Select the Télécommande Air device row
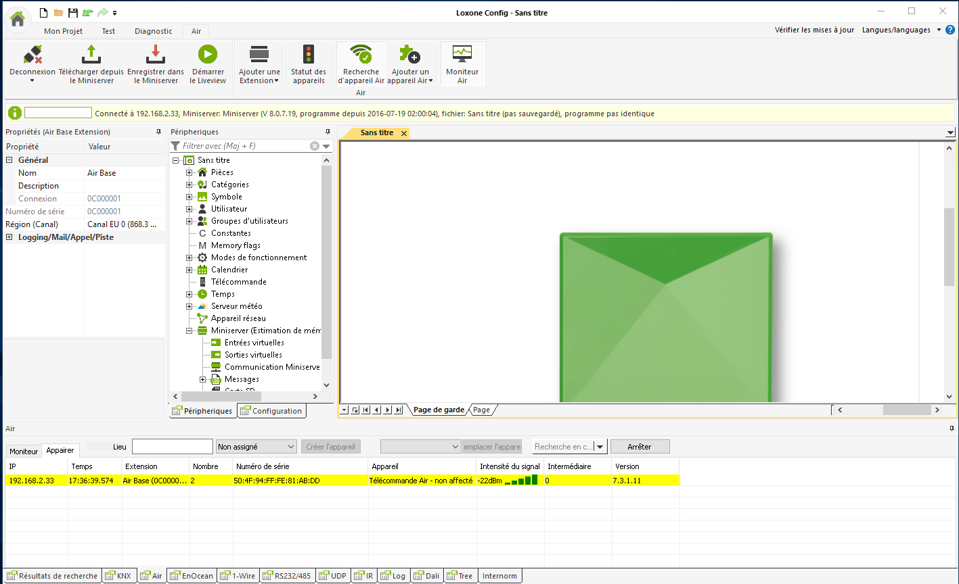 (x=342, y=481)
